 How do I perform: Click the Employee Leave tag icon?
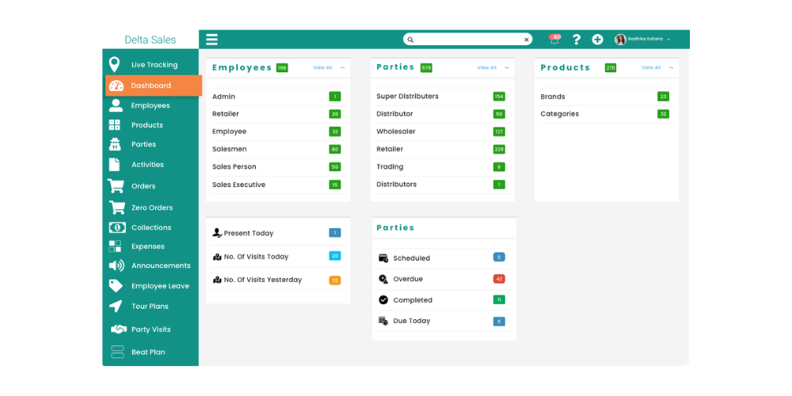point(116,286)
